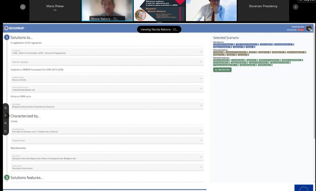Open the dropdown showing 'Reduce mortality'
Image resolution: width=316 pixels, height=191 pixels.
coord(107,79)
